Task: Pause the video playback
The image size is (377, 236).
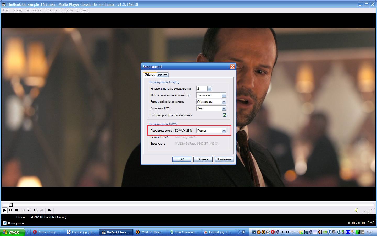Action: tap(10, 210)
